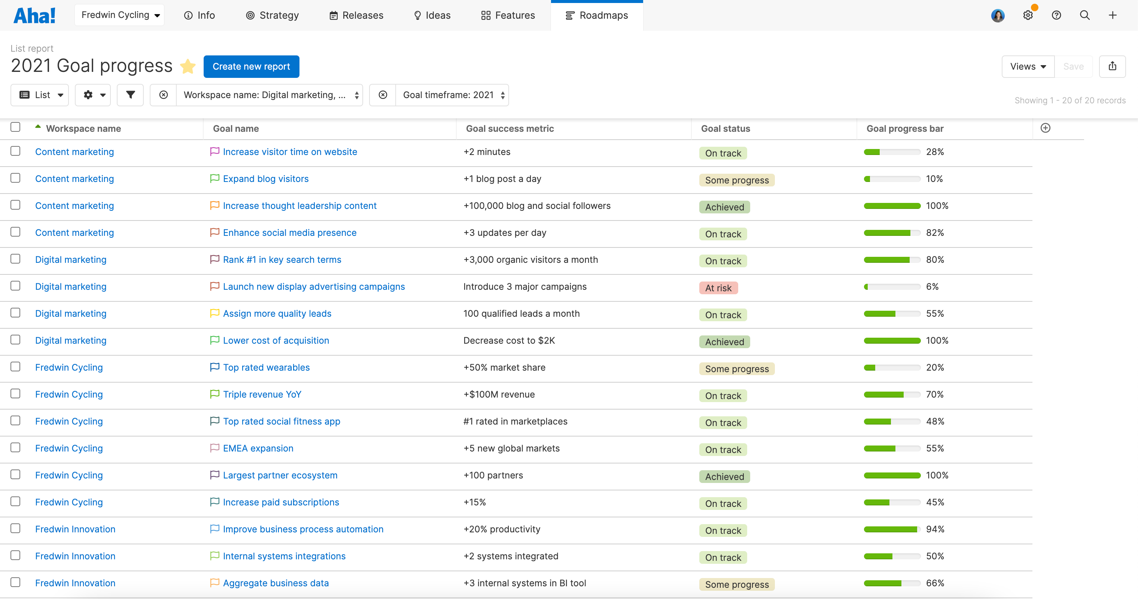Click the Create new report button
Screen dimensions: 1138x599
coord(251,66)
